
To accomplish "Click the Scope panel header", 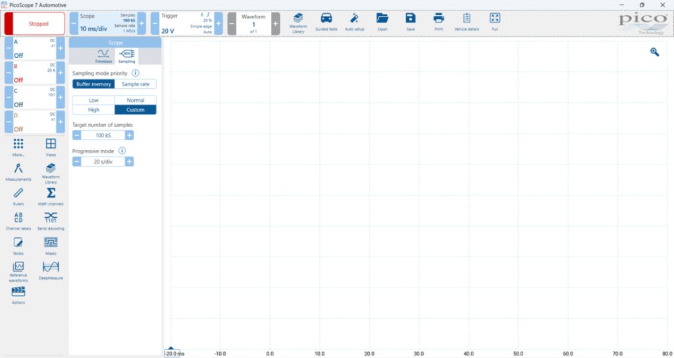I will click(x=115, y=43).
